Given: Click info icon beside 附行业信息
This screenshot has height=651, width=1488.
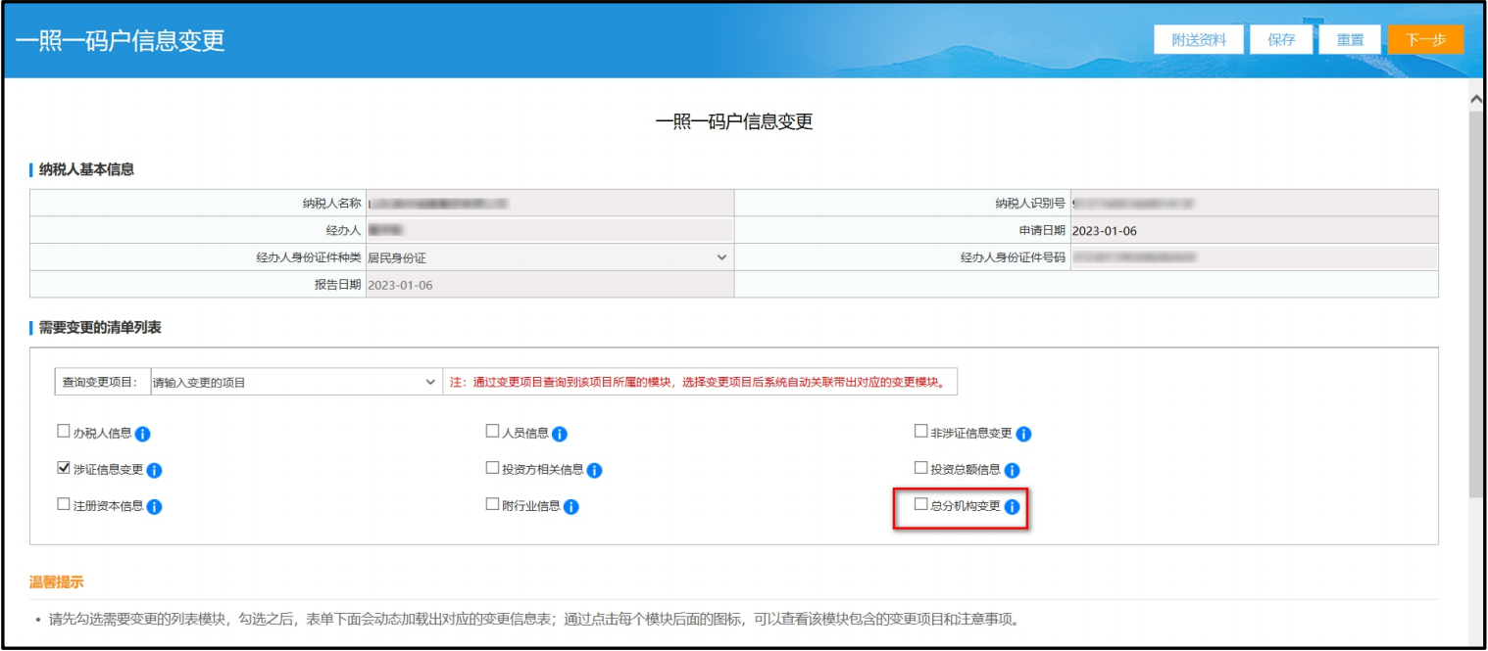Looking at the screenshot, I should (571, 507).
